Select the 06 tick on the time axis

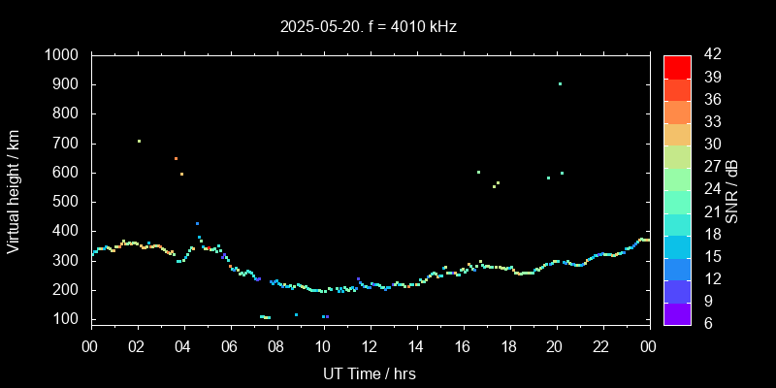tap(230, 346)
